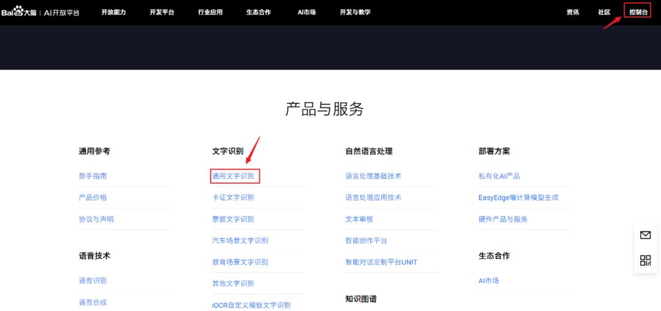
Task: Go to 资讯 in the top bar
Action: click(572, 12)
